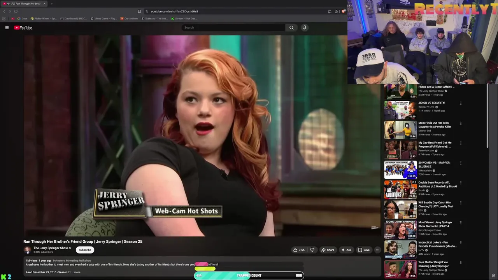Go forward with the browser forward arrow
Screen dimensions: 498x280
tap(10, 11)
